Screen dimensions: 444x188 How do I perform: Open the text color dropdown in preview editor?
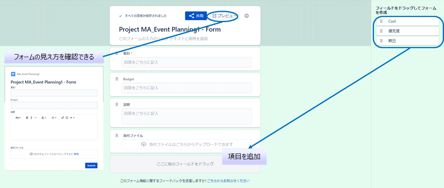coord(44,117)
